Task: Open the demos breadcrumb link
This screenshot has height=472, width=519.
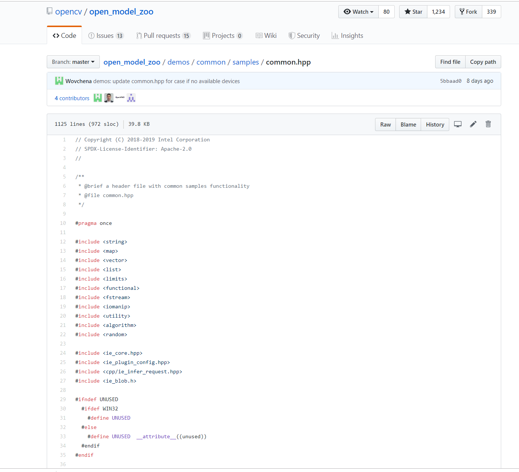Action: point(178,62)
